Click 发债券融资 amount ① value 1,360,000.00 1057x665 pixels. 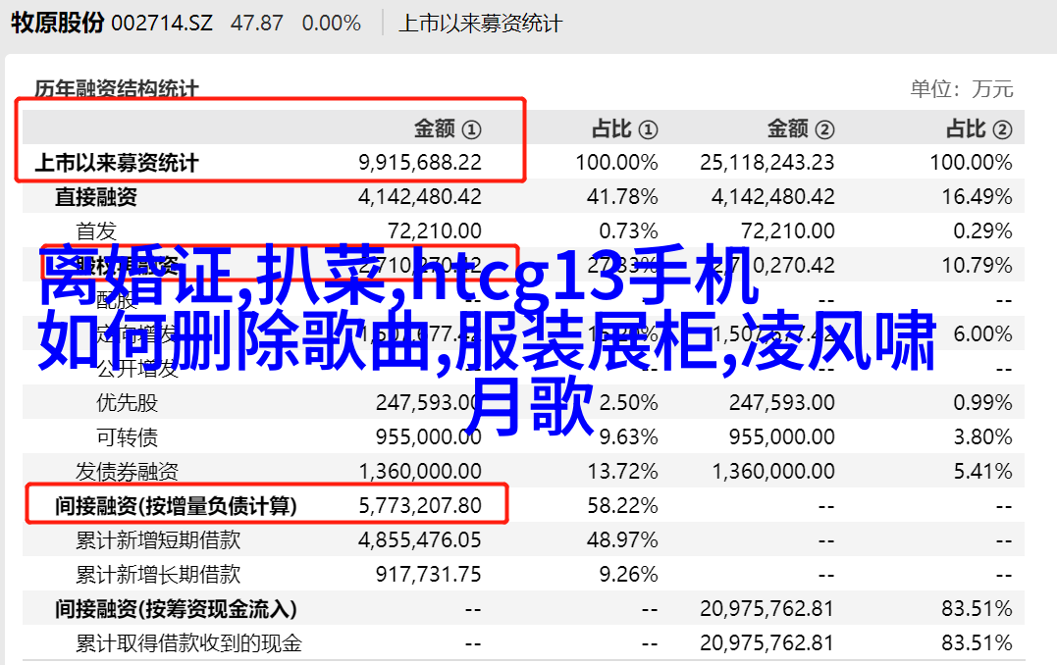coord(420,472)
